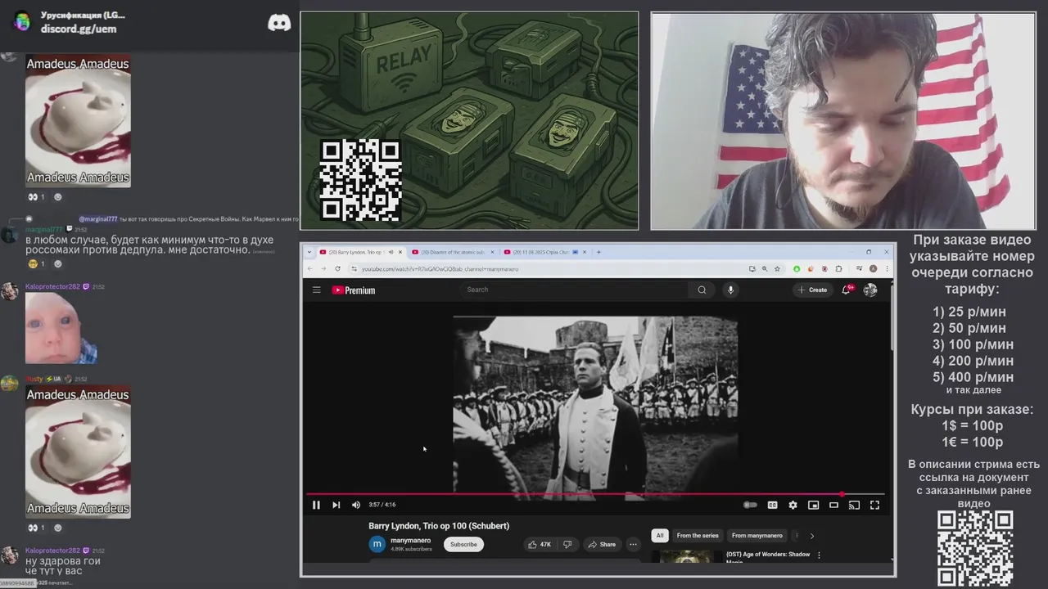Expand Chrome tab search dropdown

[309, 252]
